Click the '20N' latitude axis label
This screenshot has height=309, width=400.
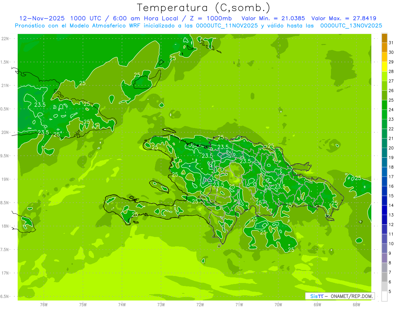click(x=5, y=132)
